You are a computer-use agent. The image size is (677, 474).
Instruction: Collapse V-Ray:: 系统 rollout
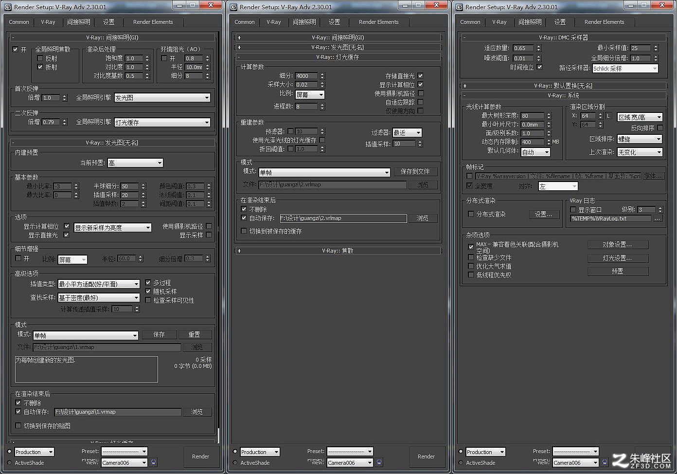click(563, 96)
